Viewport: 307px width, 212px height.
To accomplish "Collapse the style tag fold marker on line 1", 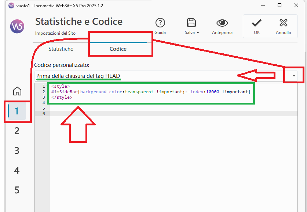I will coord(48,86).
